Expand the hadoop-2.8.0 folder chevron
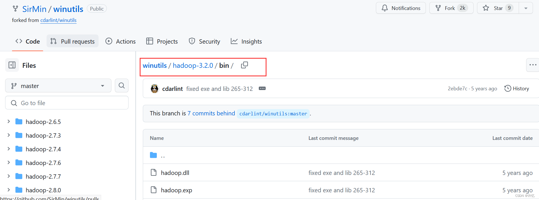Screen dimensions: 539x200 click(x=9, y=190)
